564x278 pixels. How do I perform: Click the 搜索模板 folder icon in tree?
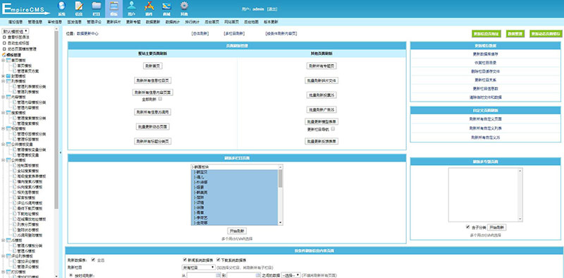8,113
